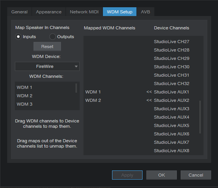Select mapped WDM 1 in Mapped WDM Channels
Screen dimensions: 218x188
point(93,92)
